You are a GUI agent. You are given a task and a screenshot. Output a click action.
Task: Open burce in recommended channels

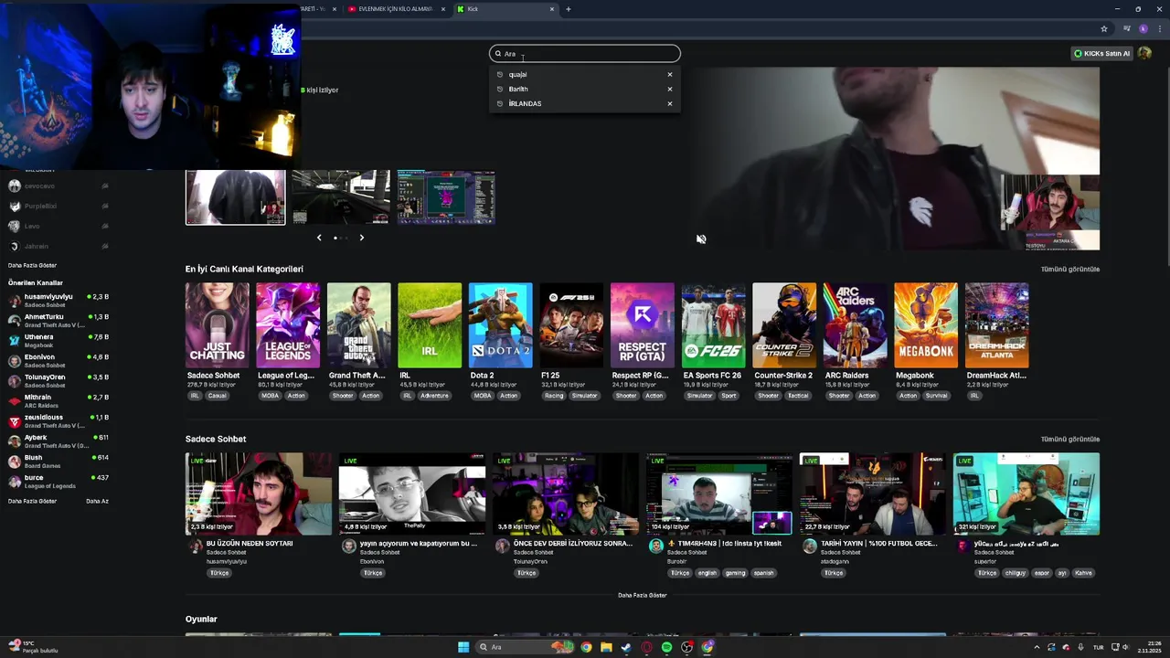pyautogui.click(x=58, y=482)
